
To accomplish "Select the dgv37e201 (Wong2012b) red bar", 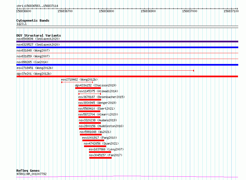I will [x=127, y=76].
